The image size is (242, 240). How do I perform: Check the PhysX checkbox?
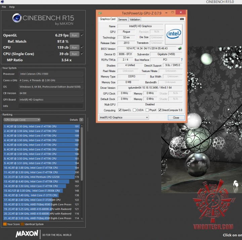[x=147, y=110]
